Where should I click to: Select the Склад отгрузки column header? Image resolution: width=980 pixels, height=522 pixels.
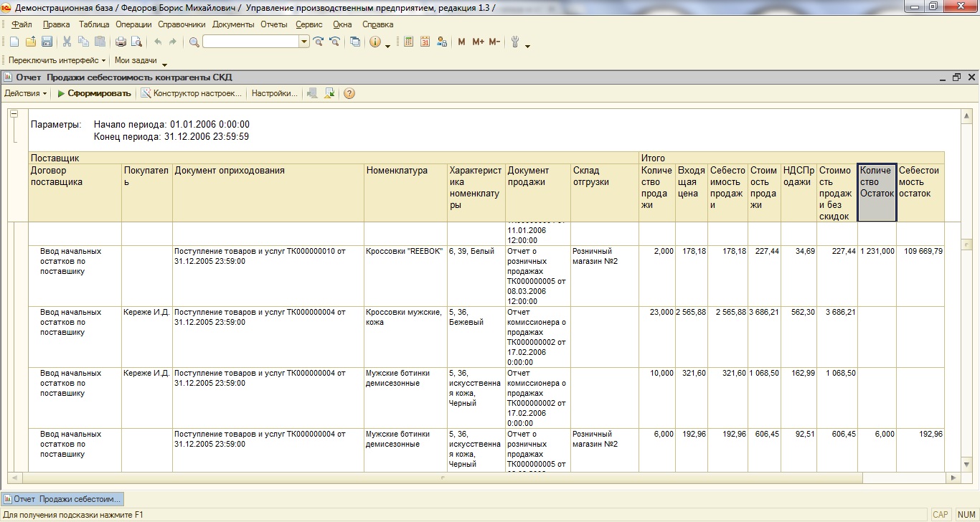(x=604, y=192)
